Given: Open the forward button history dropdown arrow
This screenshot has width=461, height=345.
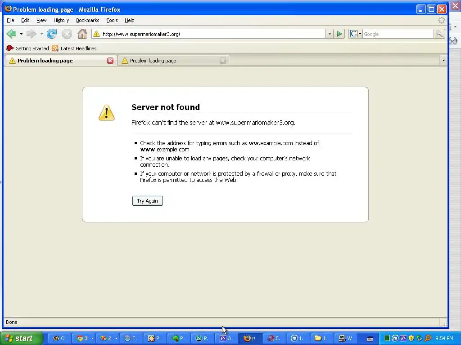Looking at the screenshot, I should click(x=41, y=34).
